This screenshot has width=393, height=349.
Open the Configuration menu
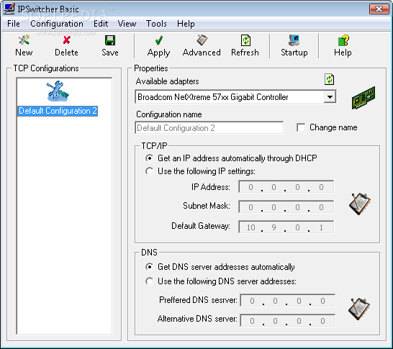click(x=57, y=24)
